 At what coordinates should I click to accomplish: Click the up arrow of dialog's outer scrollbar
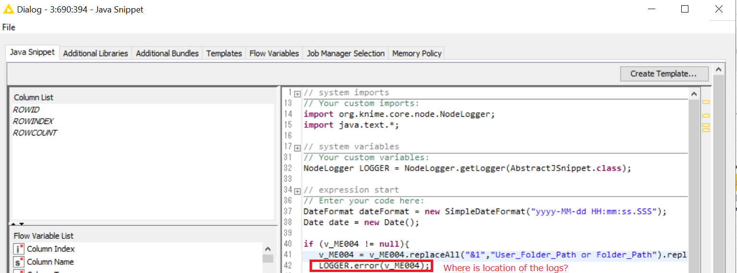click(718, 70)
